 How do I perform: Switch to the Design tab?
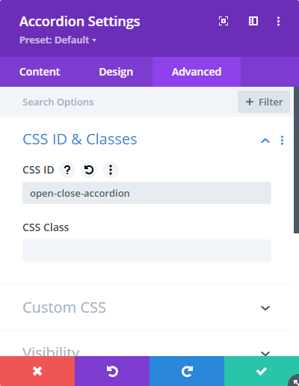click(116, 72)
